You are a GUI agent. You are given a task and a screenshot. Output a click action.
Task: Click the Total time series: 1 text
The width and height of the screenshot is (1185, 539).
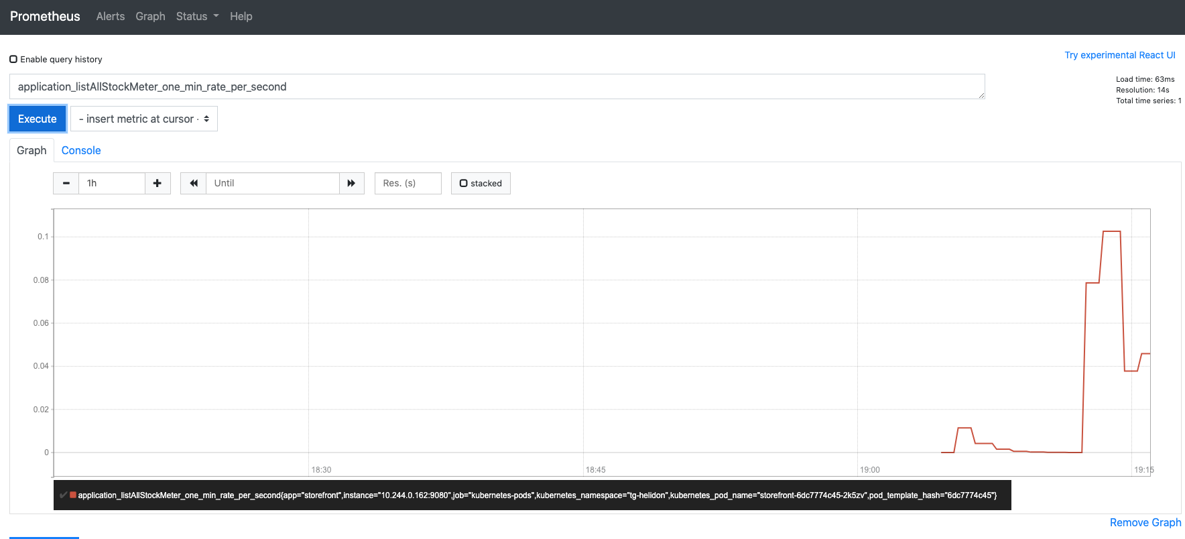pyautogui.click(x=1149, y=101)
